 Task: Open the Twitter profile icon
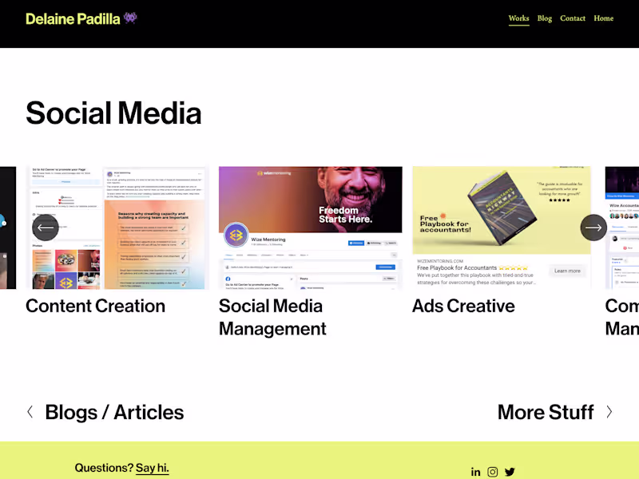pos(510,472)
